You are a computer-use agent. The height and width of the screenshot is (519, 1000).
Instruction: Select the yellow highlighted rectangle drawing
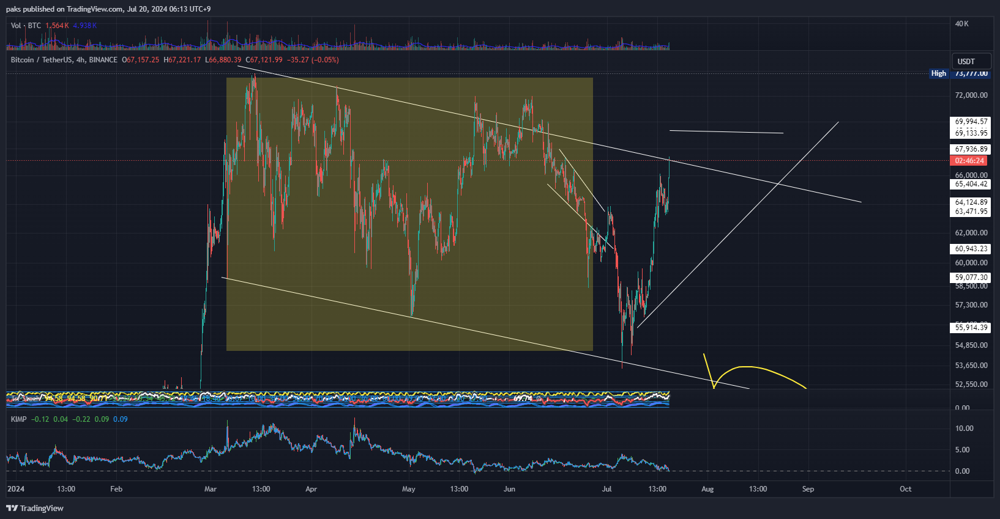(x=409, y=214)
